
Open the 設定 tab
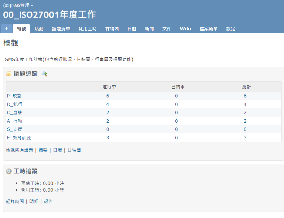click(x=230, y=29)
